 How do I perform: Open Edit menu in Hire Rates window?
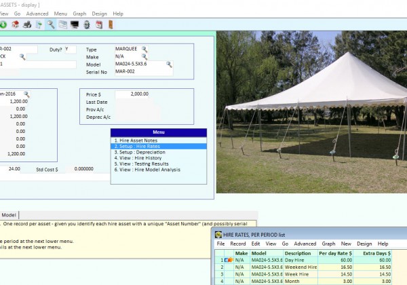coord(256,244)
